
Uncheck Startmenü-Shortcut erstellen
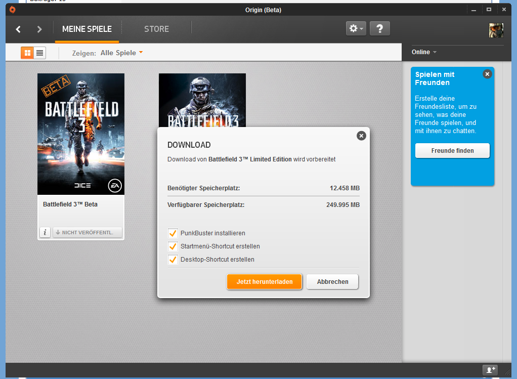pos(173,246)
